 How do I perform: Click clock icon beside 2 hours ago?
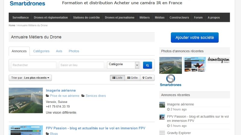[x=168, y=109]
